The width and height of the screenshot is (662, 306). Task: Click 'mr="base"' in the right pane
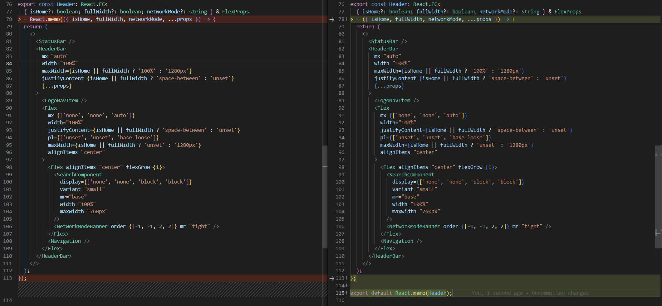pos(405,197)
